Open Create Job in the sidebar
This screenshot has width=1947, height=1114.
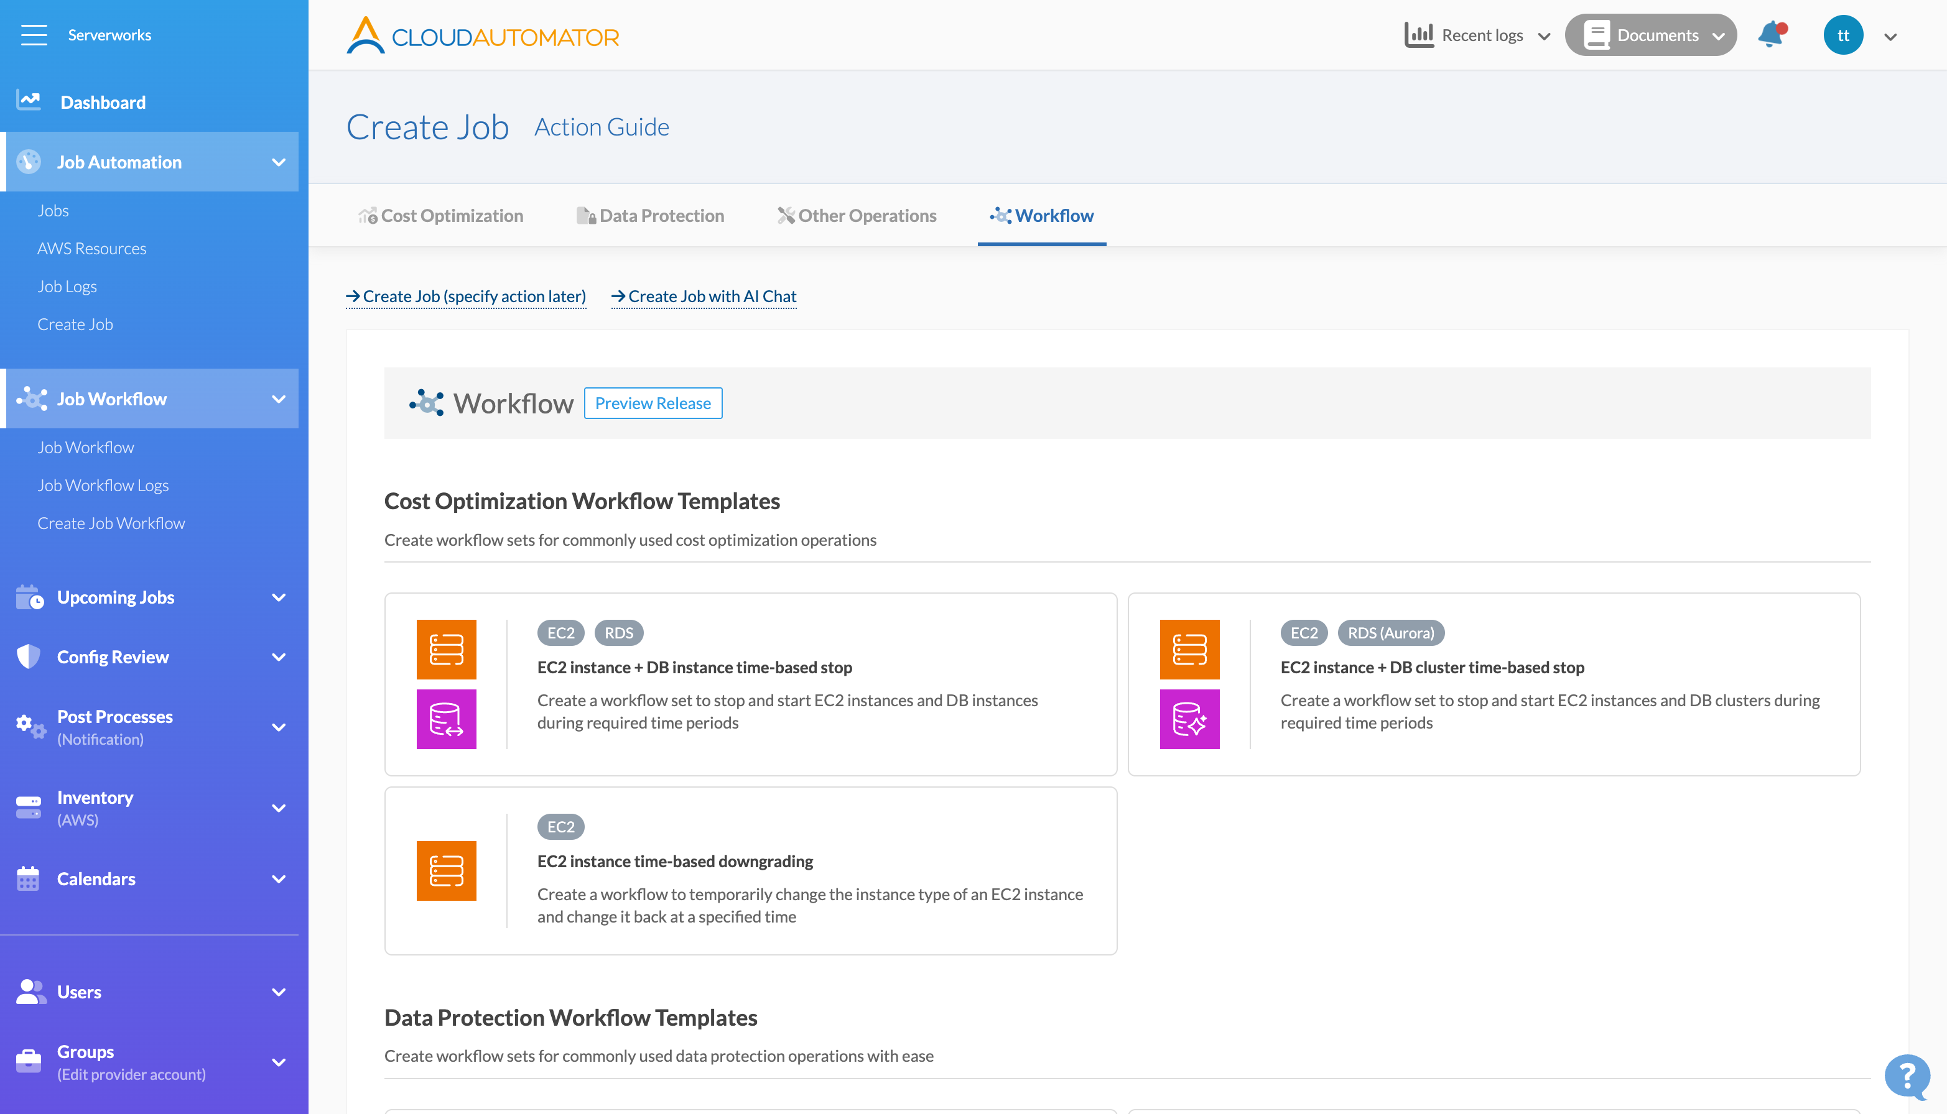75,325
